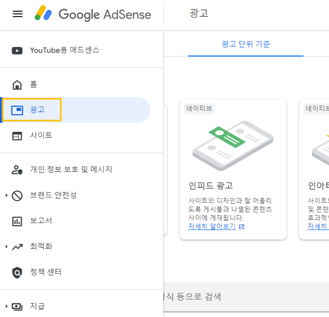Image resolution: width=329 pixels, height=317 pixels.
Task: Click the 보고서 bar chart icon
Action: click(17, 221)
